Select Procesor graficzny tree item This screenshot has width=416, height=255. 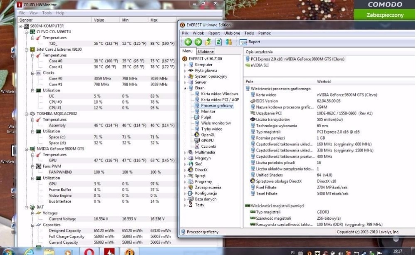217,106
